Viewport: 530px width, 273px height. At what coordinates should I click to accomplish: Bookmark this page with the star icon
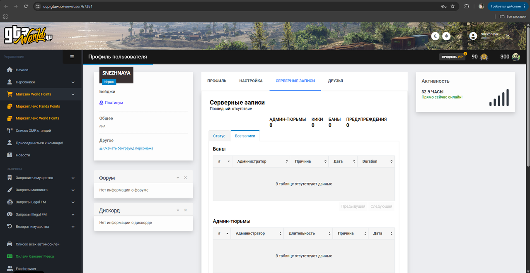coord(453,6)
